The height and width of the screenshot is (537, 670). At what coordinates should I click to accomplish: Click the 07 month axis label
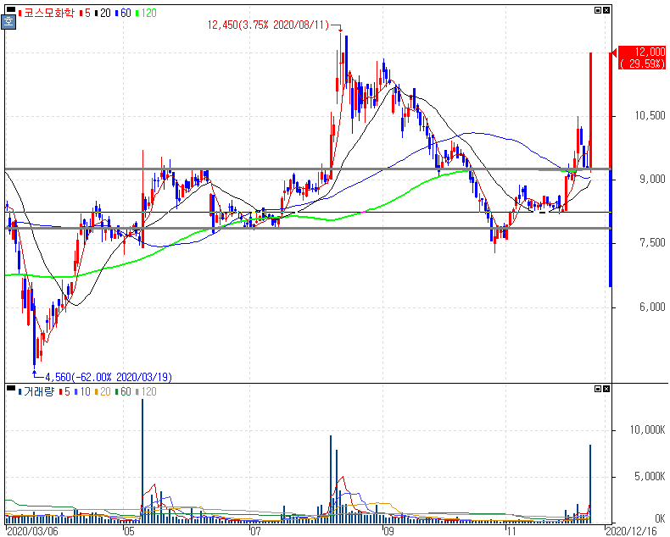click(x=255, y=531)
